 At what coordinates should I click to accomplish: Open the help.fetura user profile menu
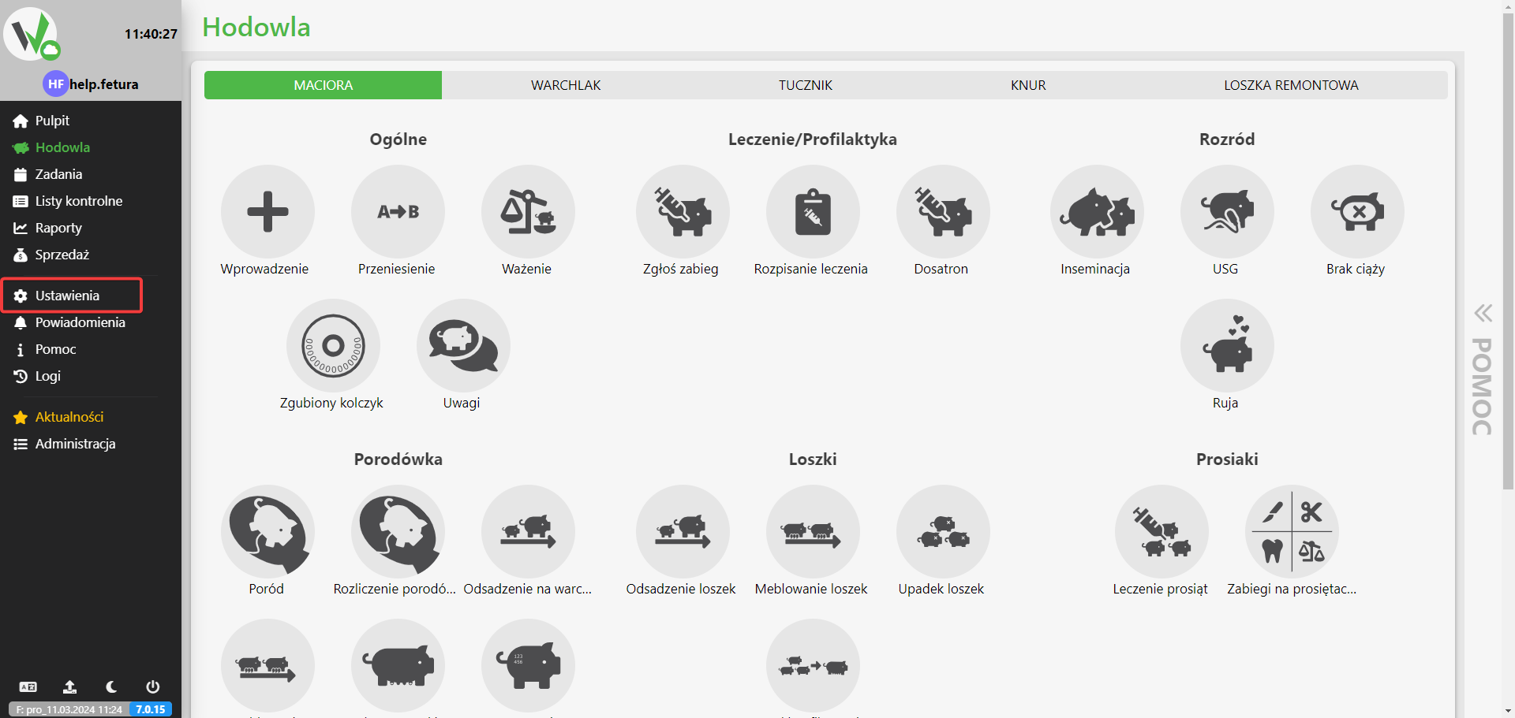91,84
